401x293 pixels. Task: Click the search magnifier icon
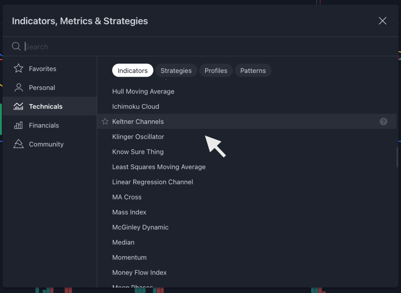(x=16, y=46)
